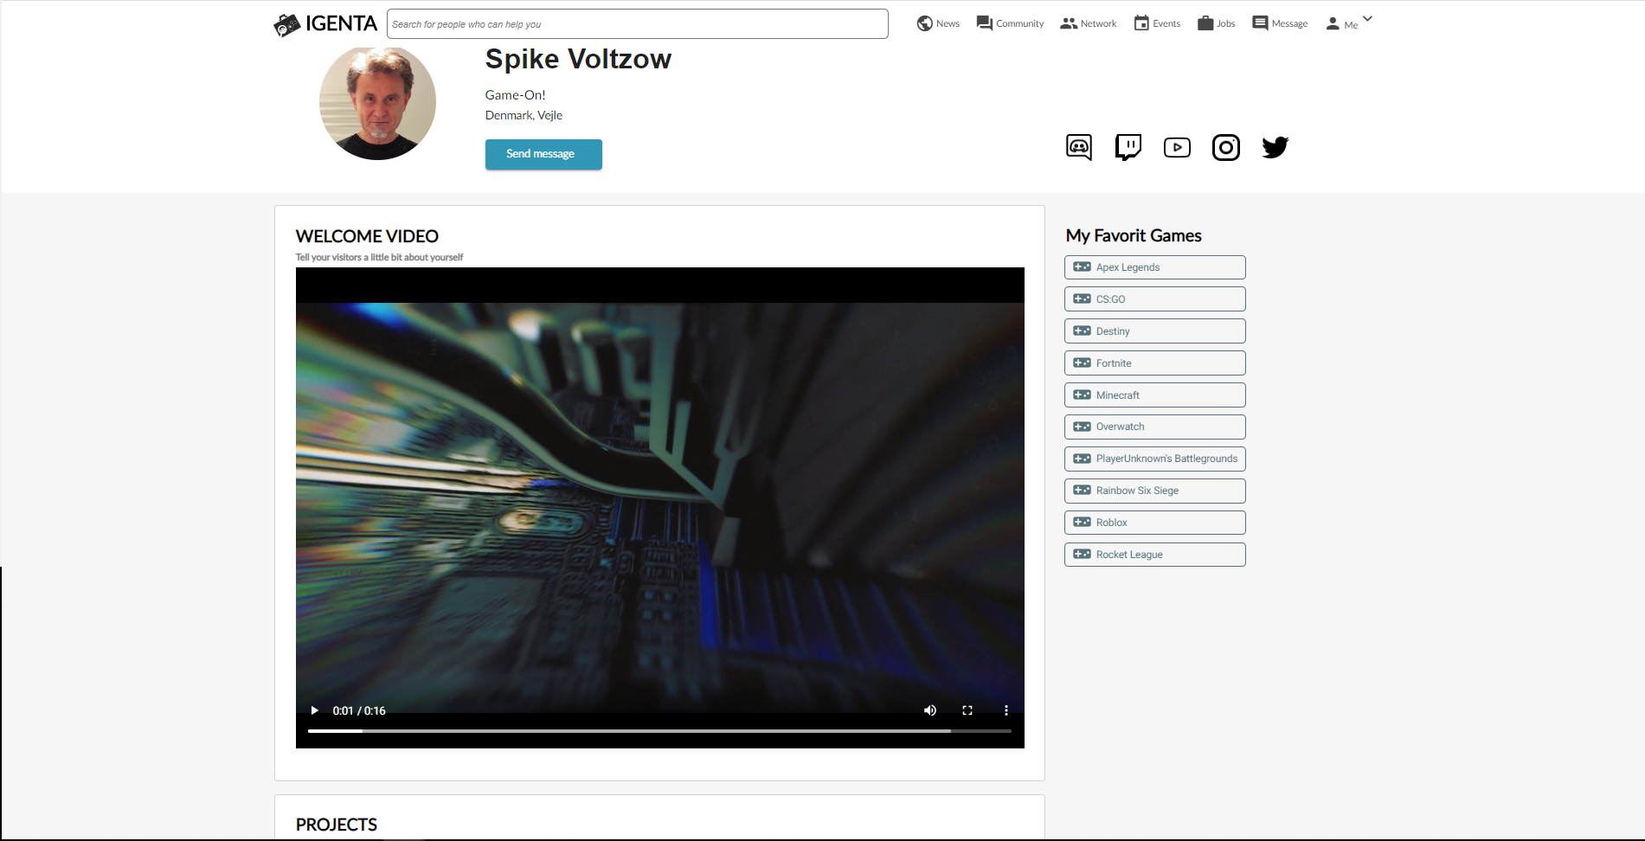Select the Apex Legends game tag
The width and height of the screenshot is (1645, 841).
pyautogui.click(x=1154, y=267)
